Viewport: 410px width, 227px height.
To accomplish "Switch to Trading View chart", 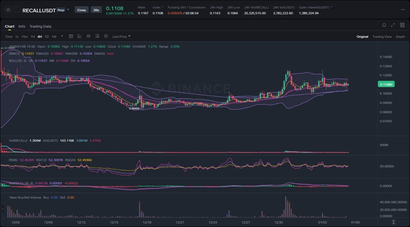I will point(382,37).
